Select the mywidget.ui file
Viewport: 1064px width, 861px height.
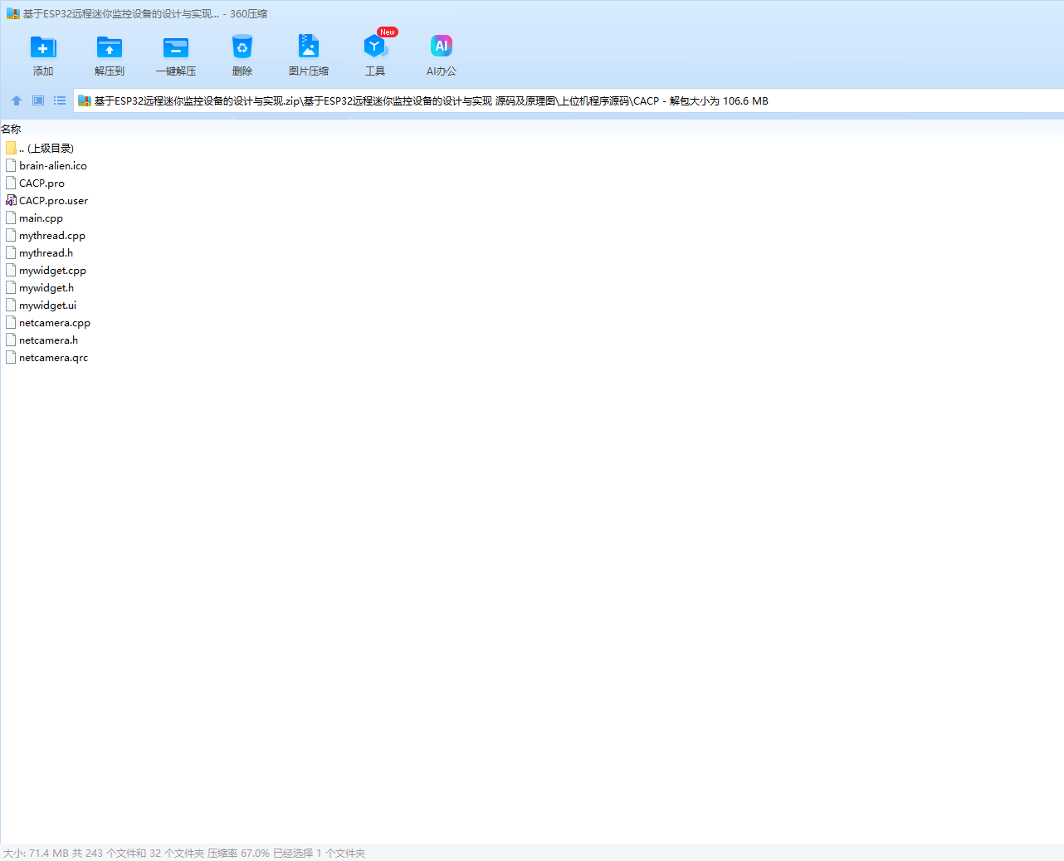(47, 306)
